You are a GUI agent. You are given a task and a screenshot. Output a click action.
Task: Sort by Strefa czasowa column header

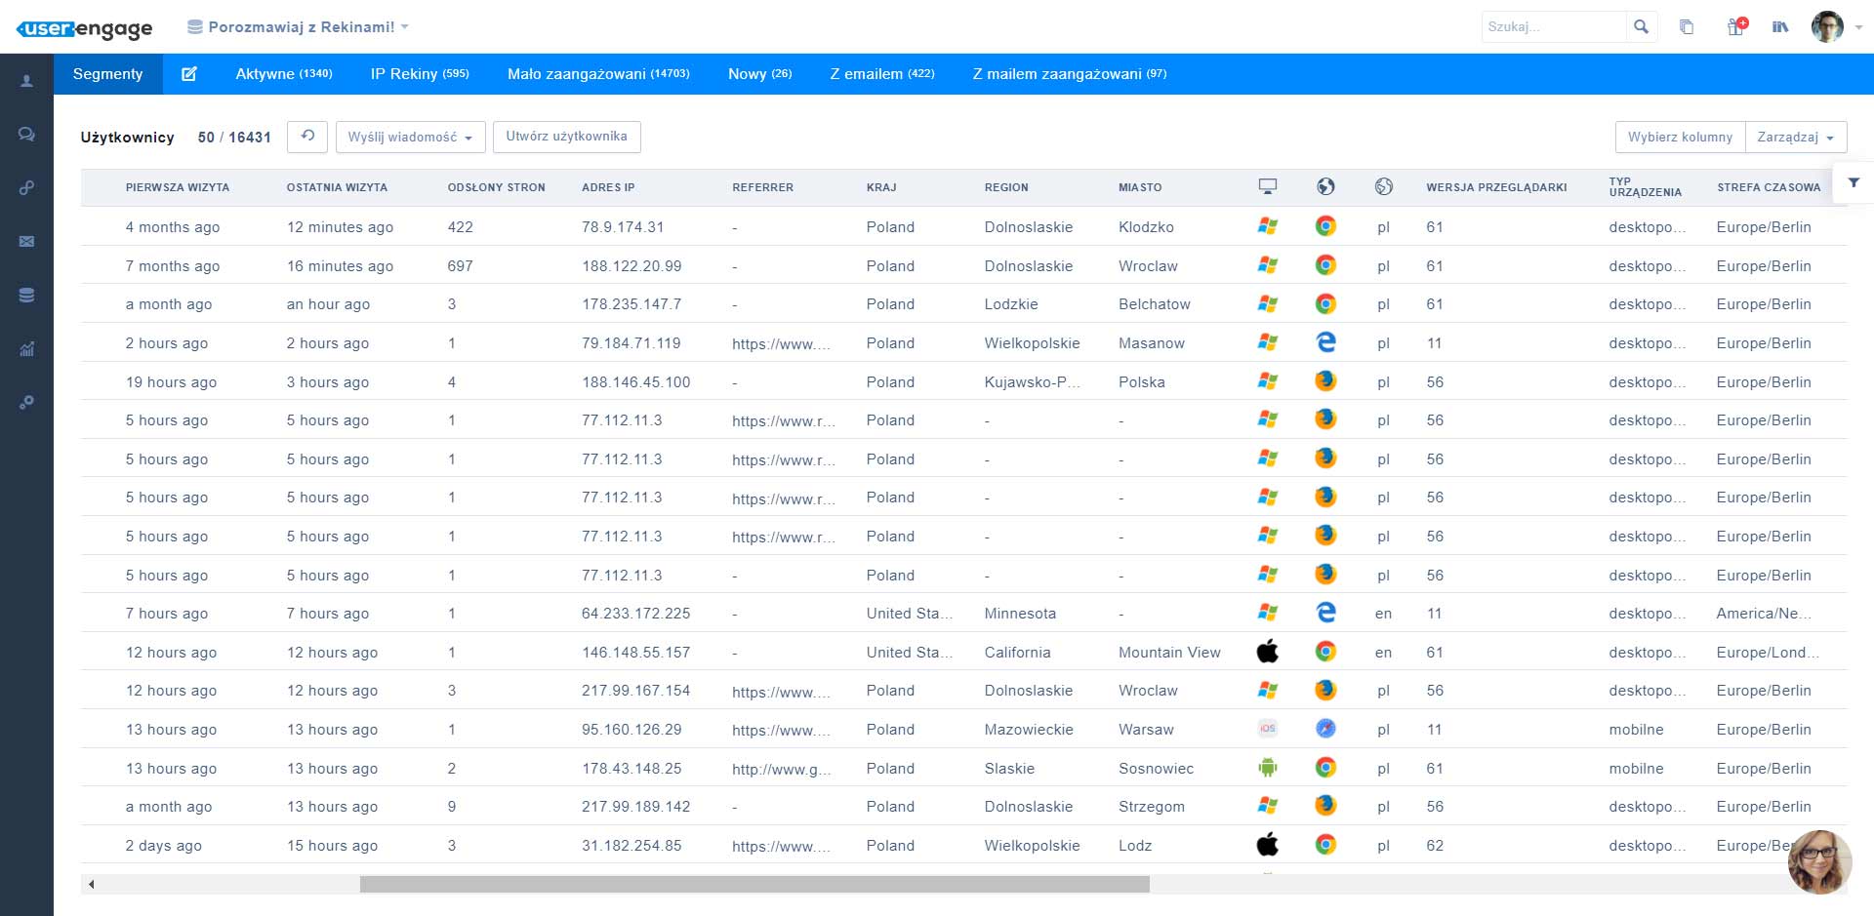click(1769, 187)
